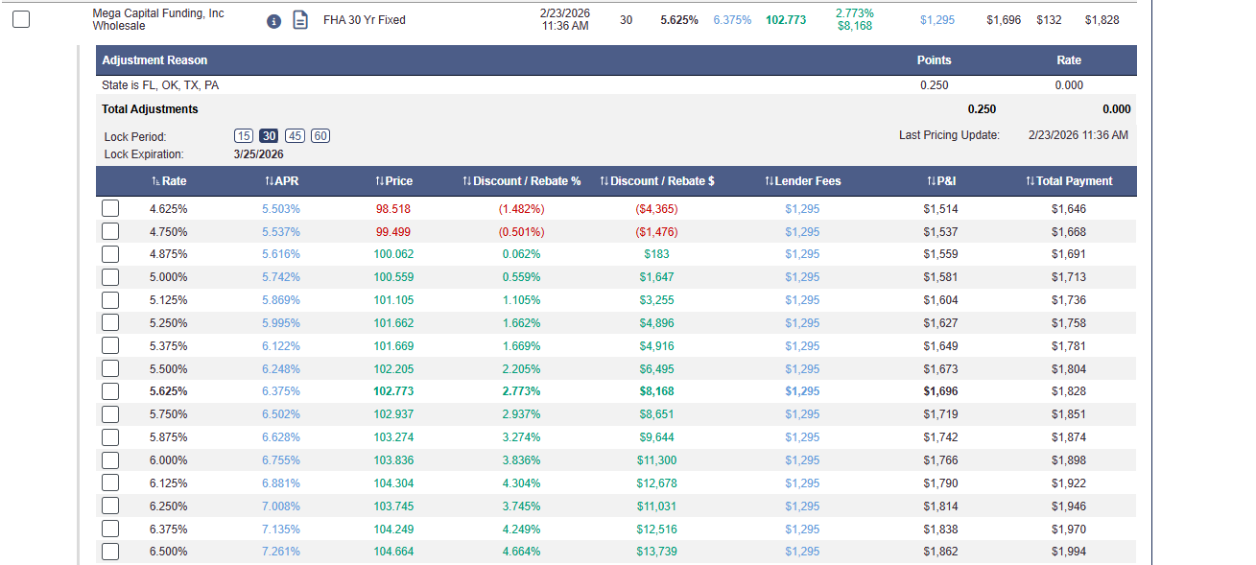Screen dimensions: 1256x565
Task: Check the 6.000% rate row checkbox
Action: coord(110,460)
